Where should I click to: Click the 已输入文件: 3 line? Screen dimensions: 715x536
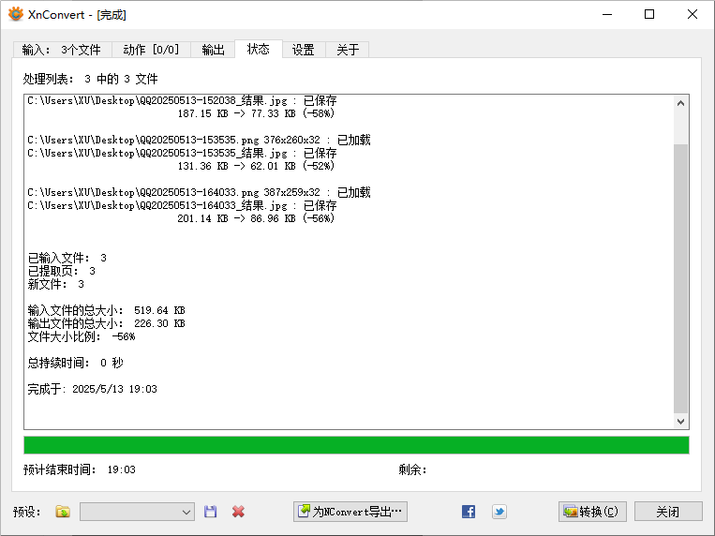click(67, 258)
